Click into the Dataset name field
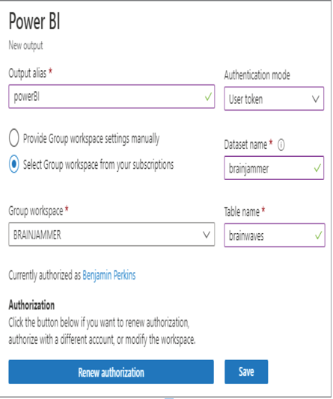The image size is (333, 399). pos(274,168)
